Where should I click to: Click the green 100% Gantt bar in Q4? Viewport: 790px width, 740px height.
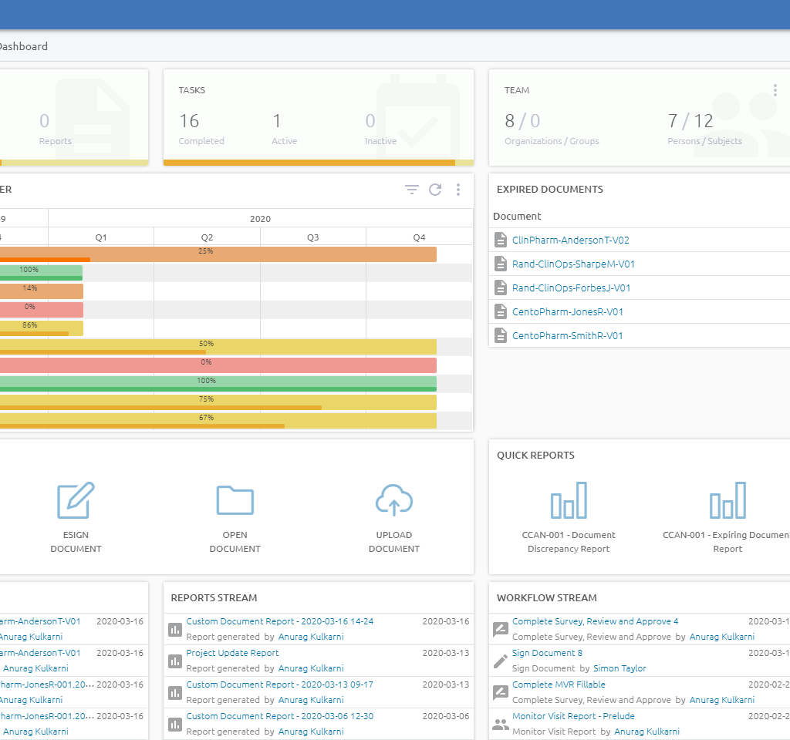401,382
